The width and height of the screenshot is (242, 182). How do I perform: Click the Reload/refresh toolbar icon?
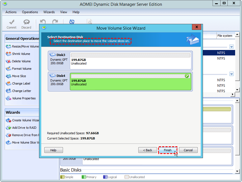(72, 22)
